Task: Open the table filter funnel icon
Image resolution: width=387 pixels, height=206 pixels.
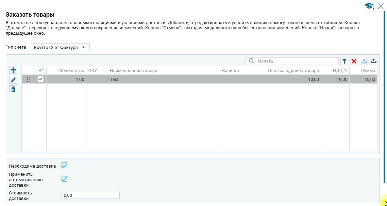Action: tap(344, 61)
